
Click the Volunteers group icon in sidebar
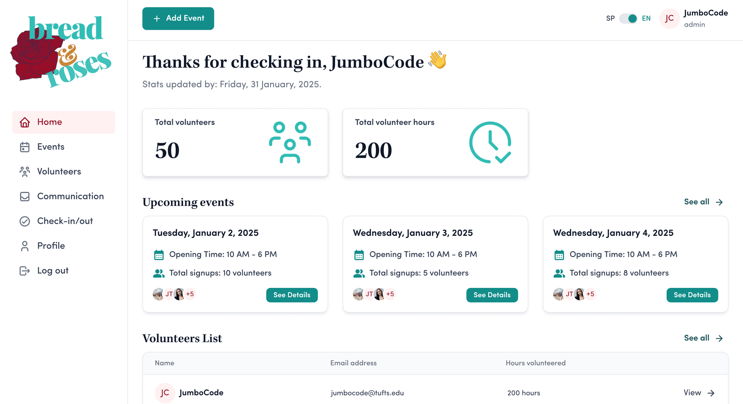(25, 172)
